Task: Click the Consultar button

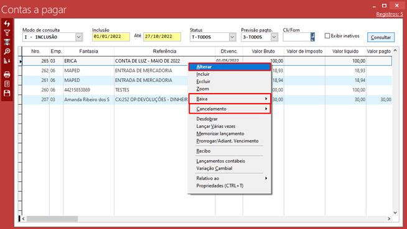Action: 381,37
